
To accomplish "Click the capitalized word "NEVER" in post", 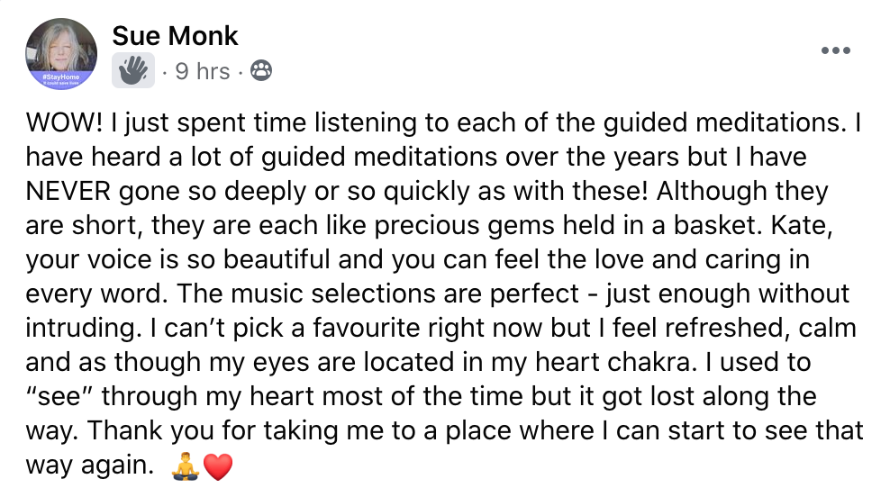I will (68, 191).
